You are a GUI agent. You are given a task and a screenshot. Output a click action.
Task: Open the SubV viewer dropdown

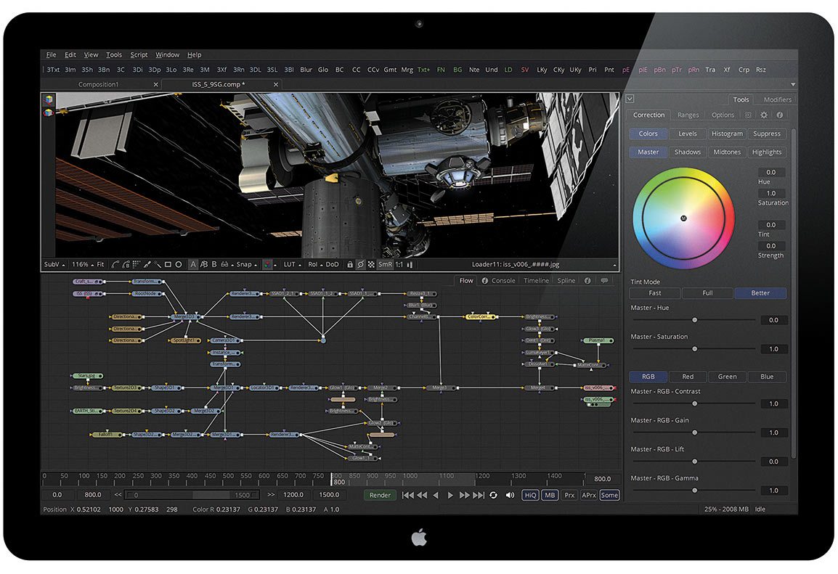54,265
